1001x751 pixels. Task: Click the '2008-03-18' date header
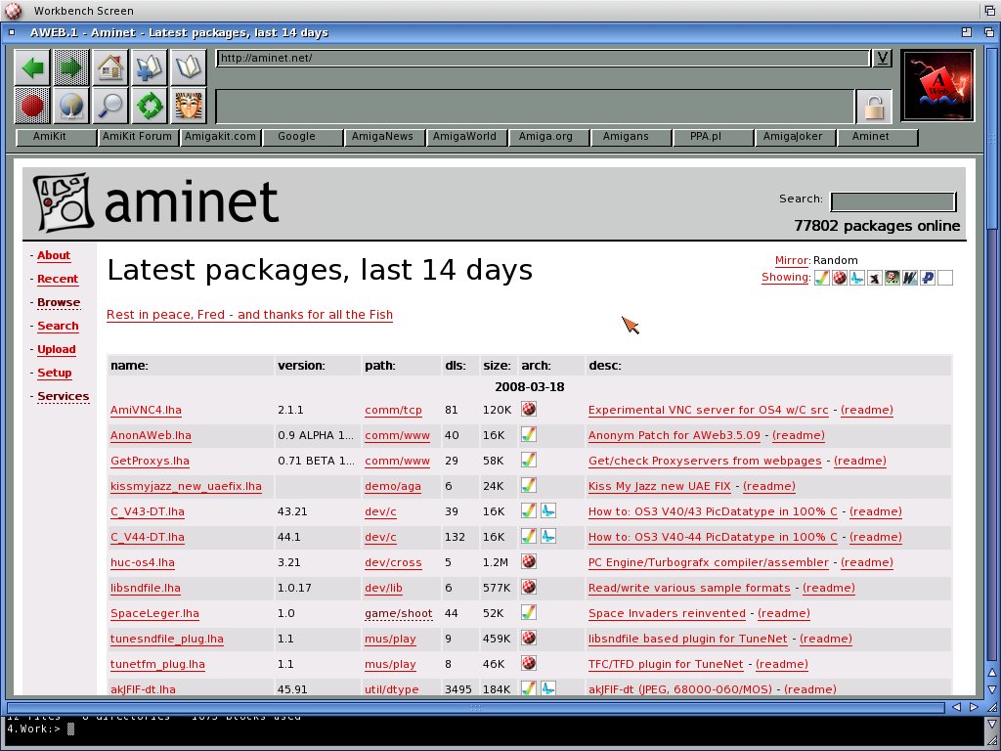tap(529, 387)
